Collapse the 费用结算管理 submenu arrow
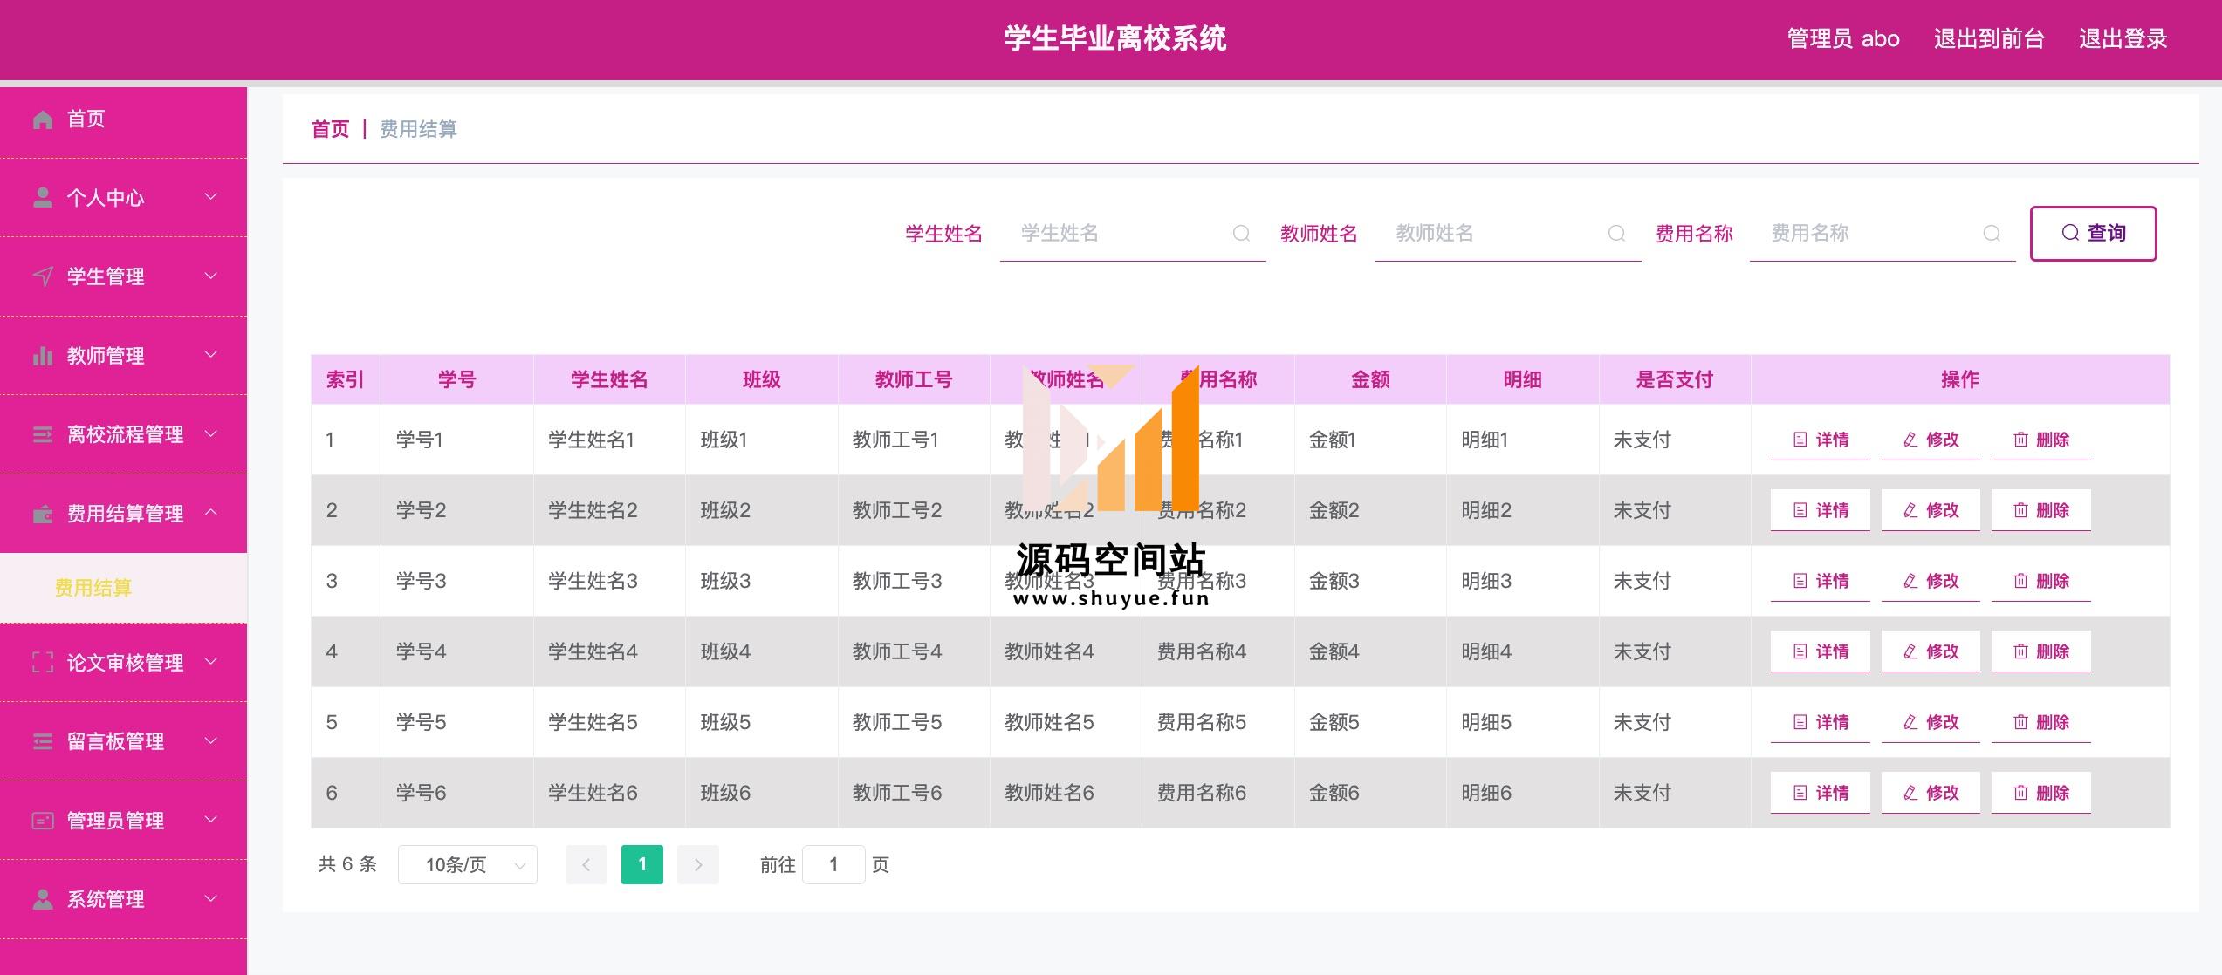This screenshot has width=2222, height=975. pos(211,512)
